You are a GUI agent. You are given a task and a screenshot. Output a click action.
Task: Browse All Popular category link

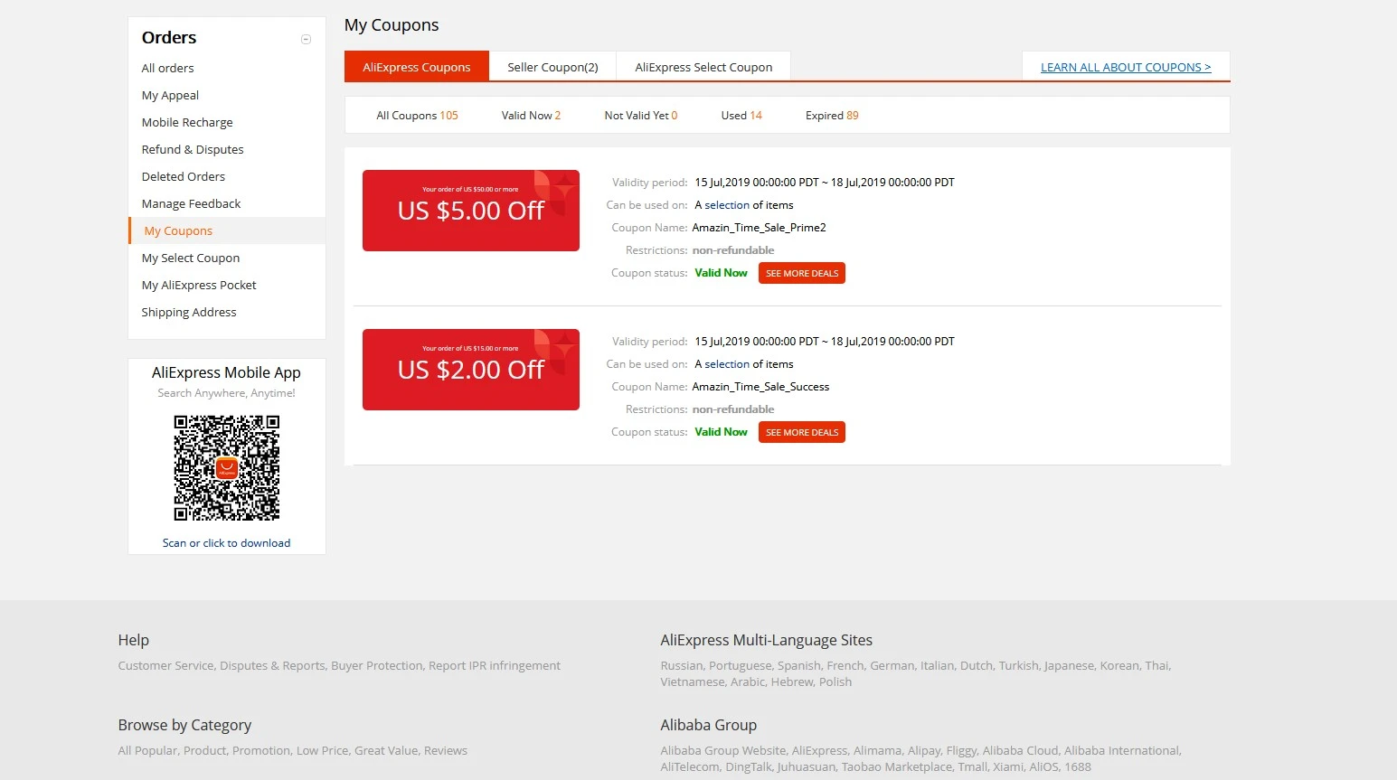tap(147, 751)
